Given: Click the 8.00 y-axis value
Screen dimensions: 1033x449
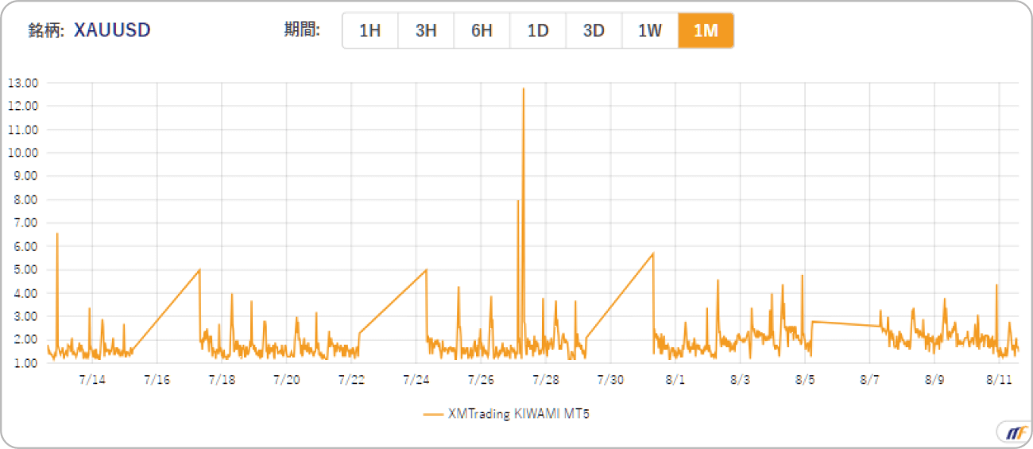Looking at the screenshot, I should [x=25, y=199].
